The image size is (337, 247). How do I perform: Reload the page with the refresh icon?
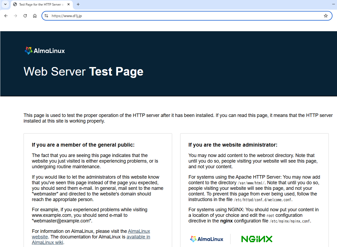pos(25,16)
